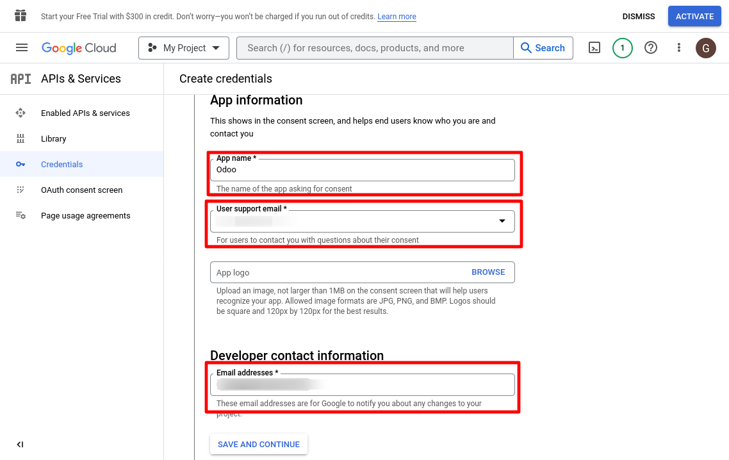Image resolution: width=729 pixels, height=460 pixels.
Task: Collapse the side navigation panel arrow
Action: click(20, 445)
